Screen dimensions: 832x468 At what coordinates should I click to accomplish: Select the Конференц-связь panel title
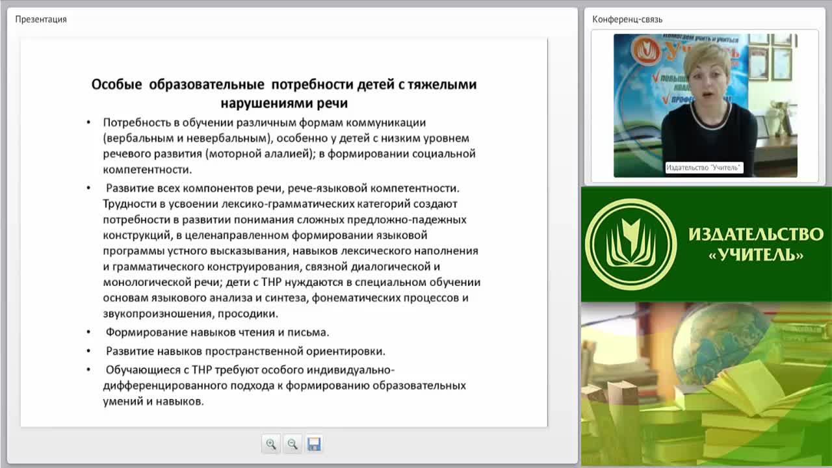pos(627,19)
